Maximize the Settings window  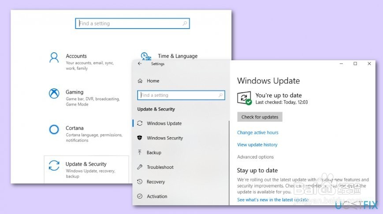pos(355,64)
